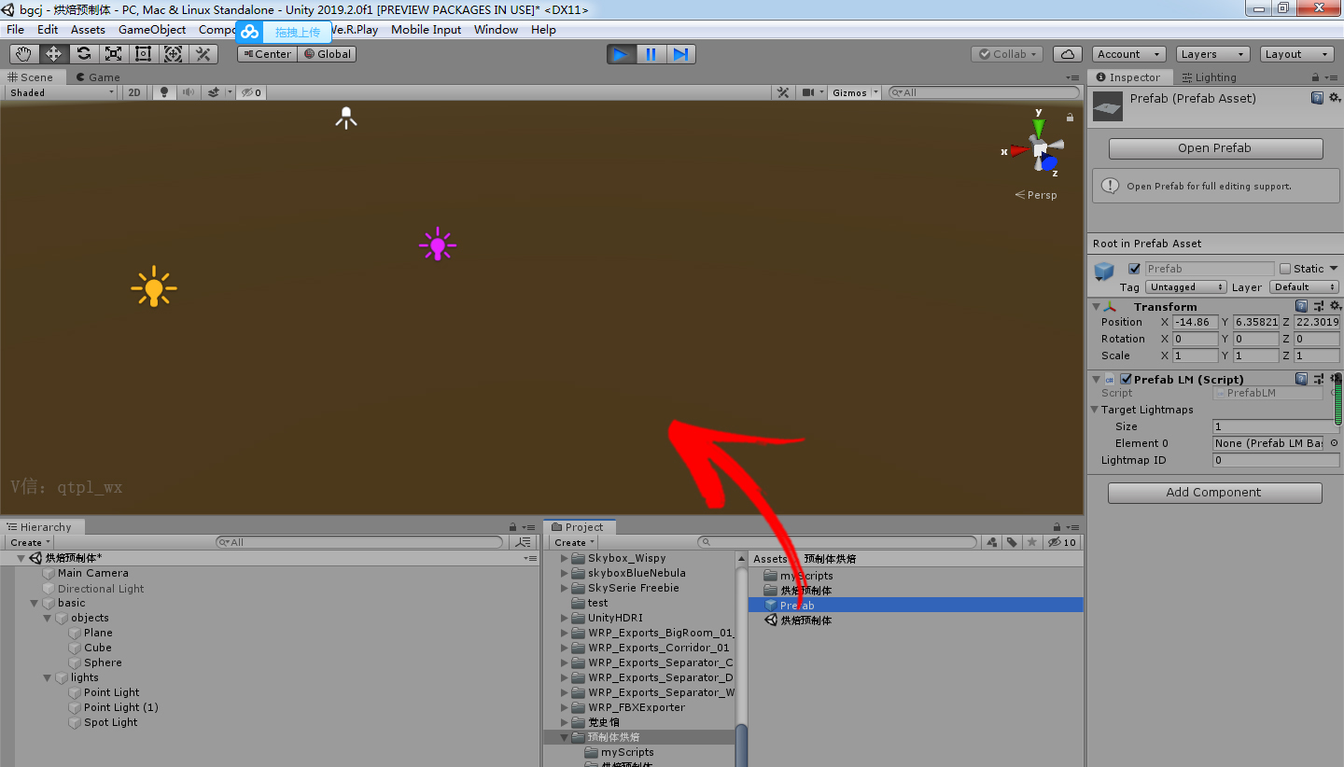Select the Hand tool in the toolbar

click(23, 53)
